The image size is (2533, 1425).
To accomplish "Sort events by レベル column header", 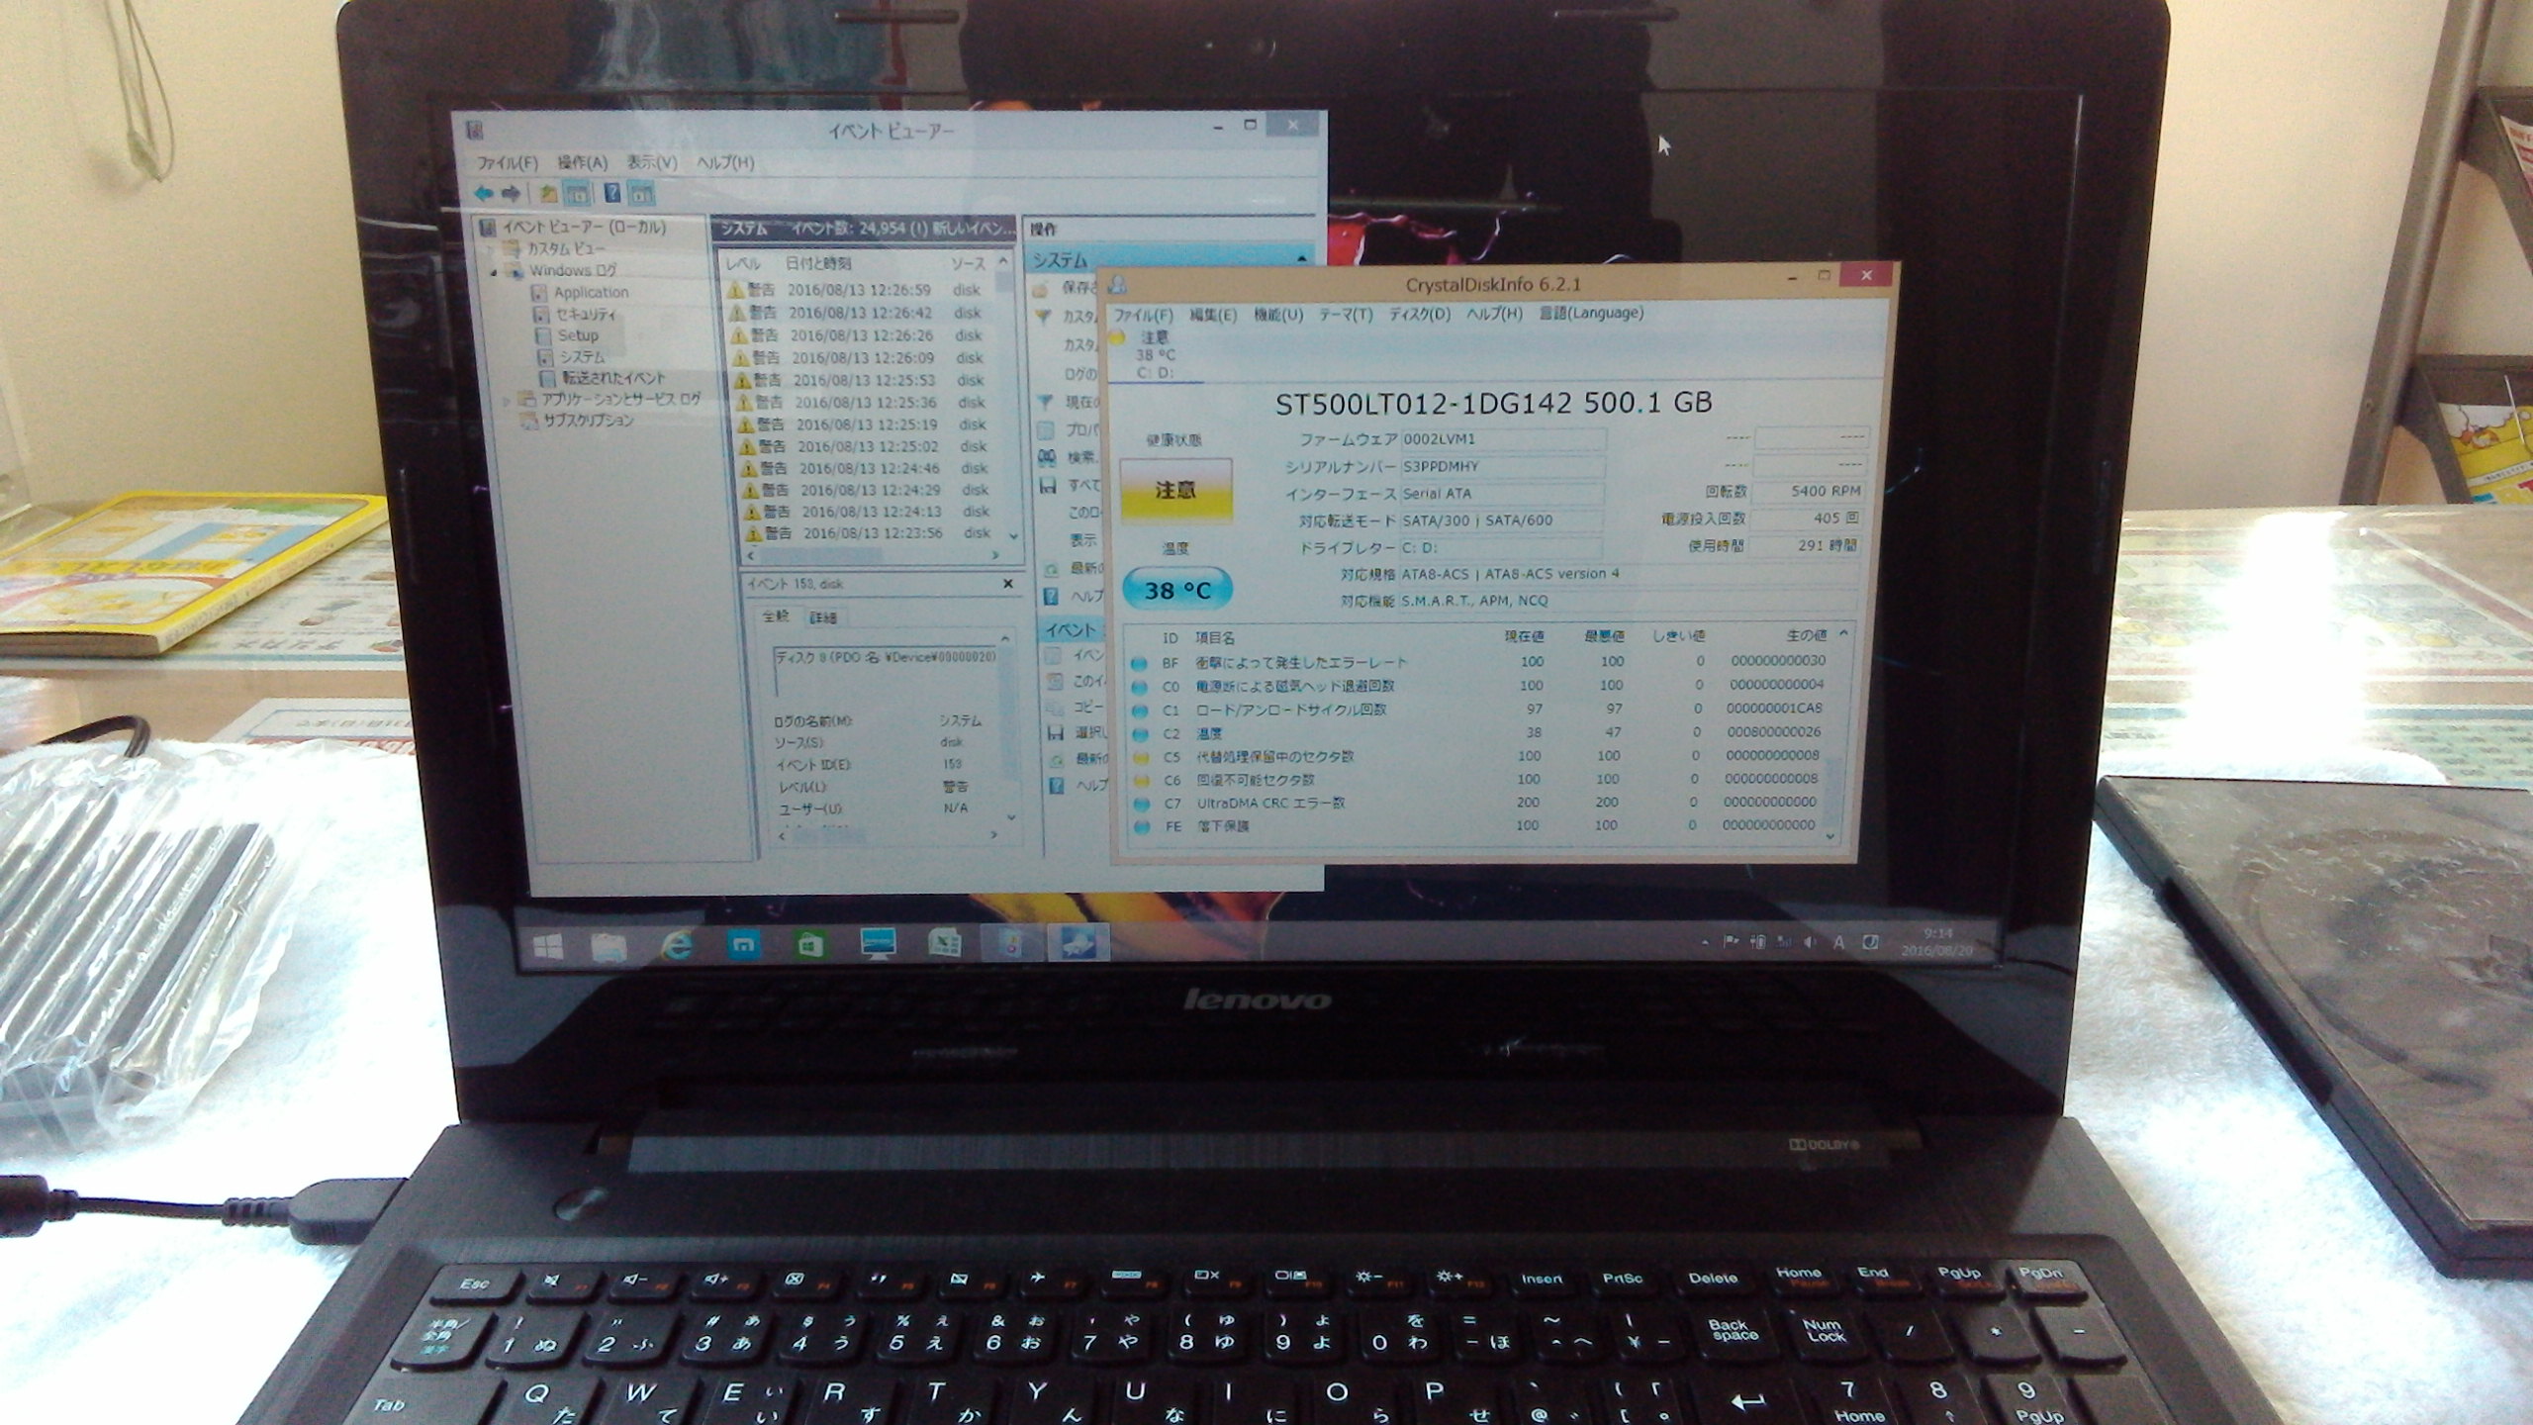I will tap(743, 264).
